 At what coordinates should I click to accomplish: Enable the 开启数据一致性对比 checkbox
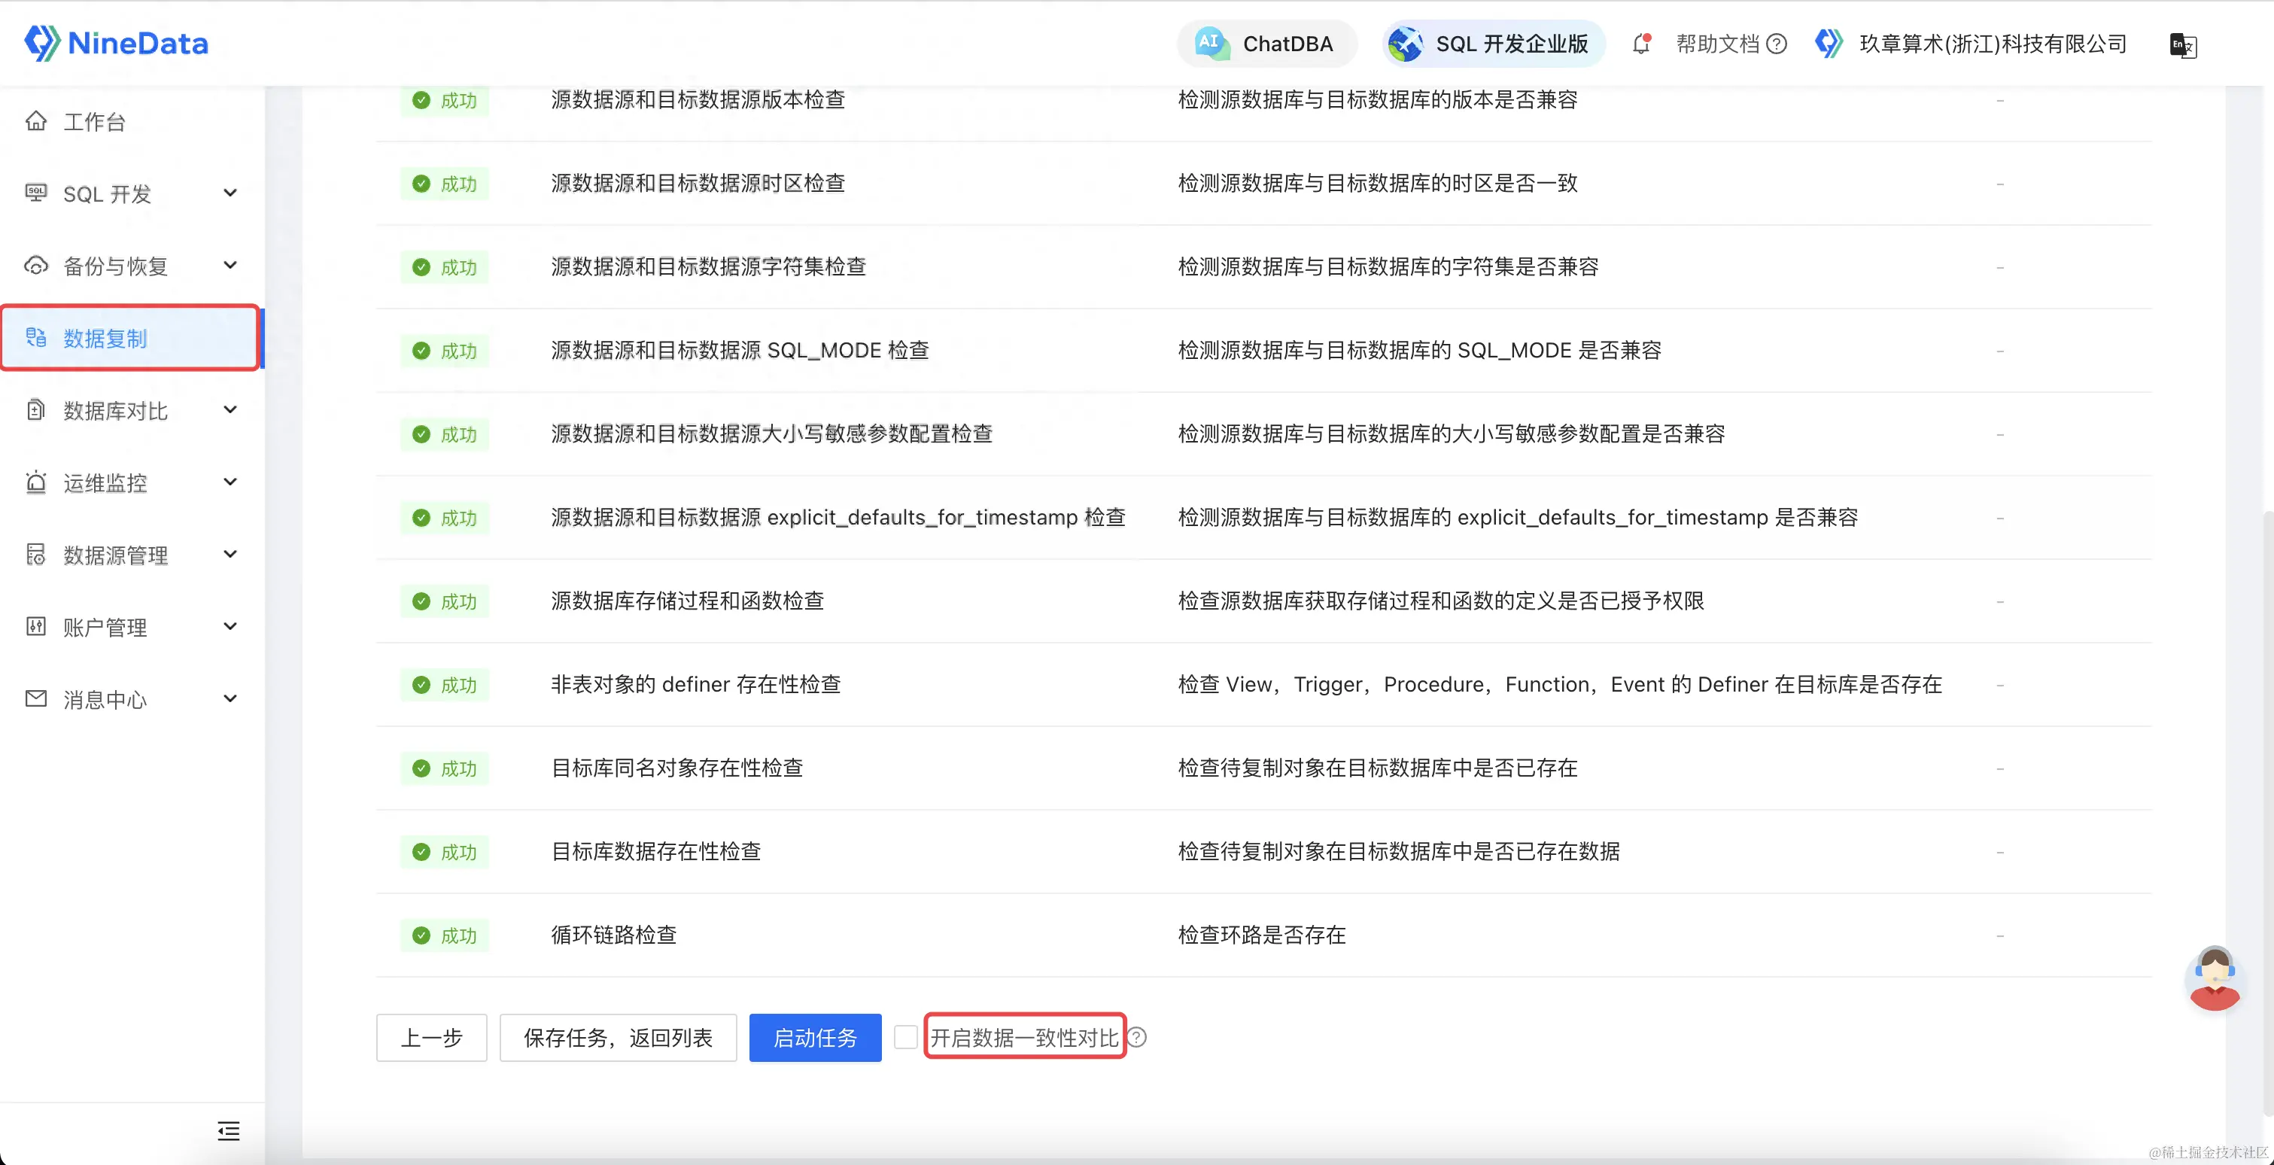pos(906,1037)
